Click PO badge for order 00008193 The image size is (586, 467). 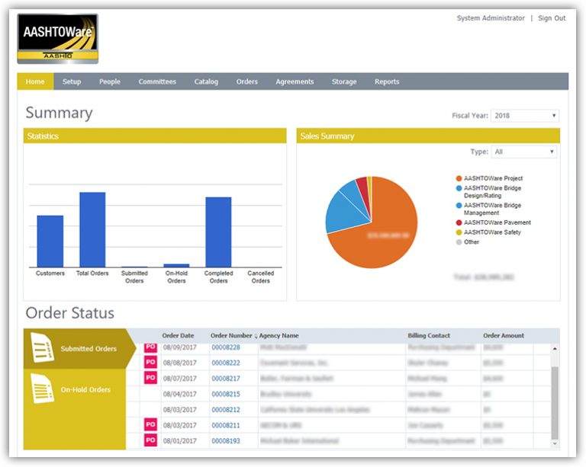150,440
